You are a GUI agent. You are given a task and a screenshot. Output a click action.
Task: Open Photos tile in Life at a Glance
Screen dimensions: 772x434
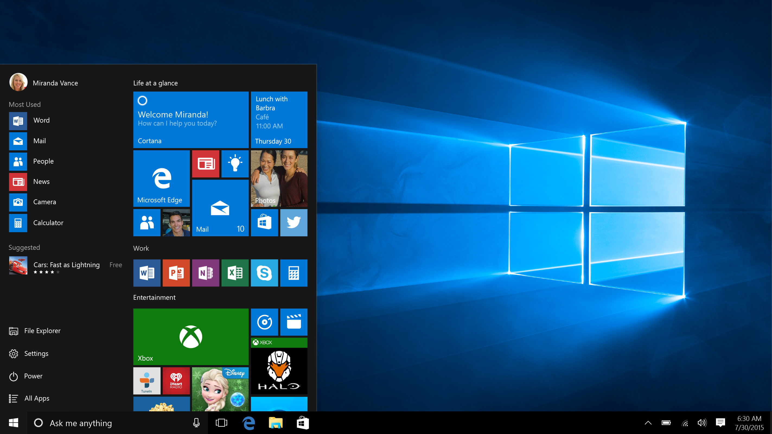click(279, 177)
